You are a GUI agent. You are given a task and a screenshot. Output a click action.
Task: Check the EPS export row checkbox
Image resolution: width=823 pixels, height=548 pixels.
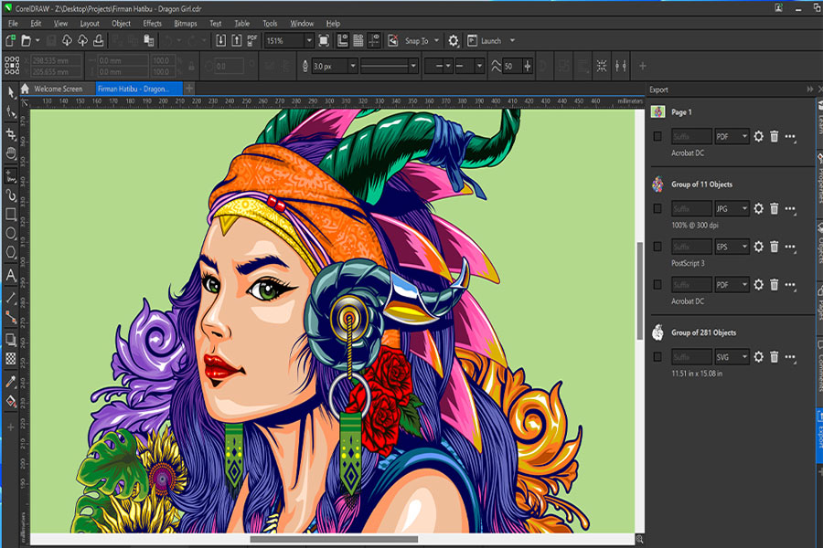click(x=657, y=247)
